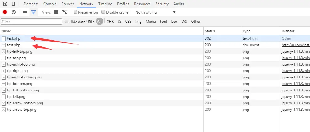The height and width of the screenshot is (132, 310).
Task: Click file icon of first test.php (302)
Action: [x=4, y=38]
